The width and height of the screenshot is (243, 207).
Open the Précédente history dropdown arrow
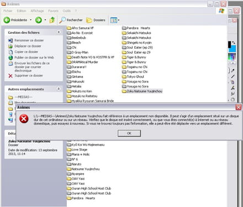[31, 20]
